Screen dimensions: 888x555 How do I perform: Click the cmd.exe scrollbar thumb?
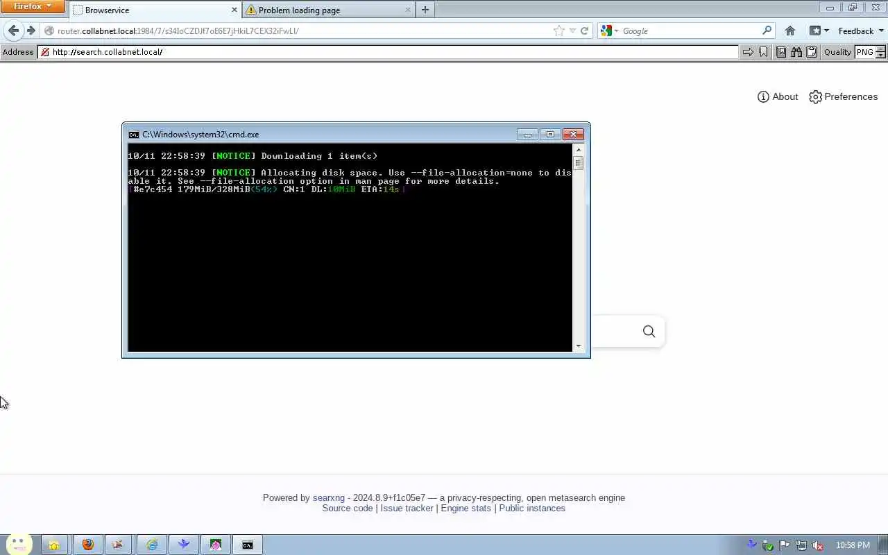[x=579, y=163]
